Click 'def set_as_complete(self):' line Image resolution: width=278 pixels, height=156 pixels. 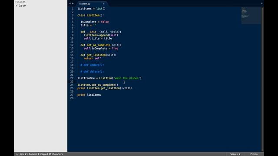coord(101,45)
